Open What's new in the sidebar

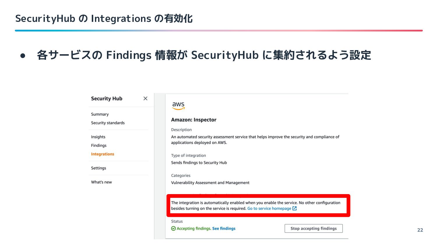(x=101, y=182)
